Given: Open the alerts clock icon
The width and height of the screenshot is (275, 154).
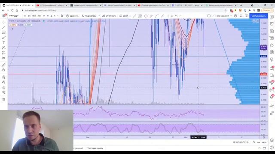Looking at the screenshot, I should point(272,24).
